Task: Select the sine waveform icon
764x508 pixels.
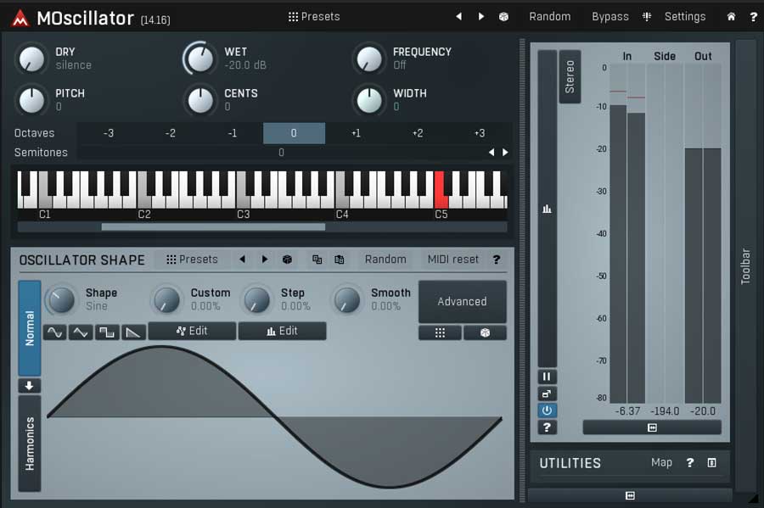Action: (55, 332)
